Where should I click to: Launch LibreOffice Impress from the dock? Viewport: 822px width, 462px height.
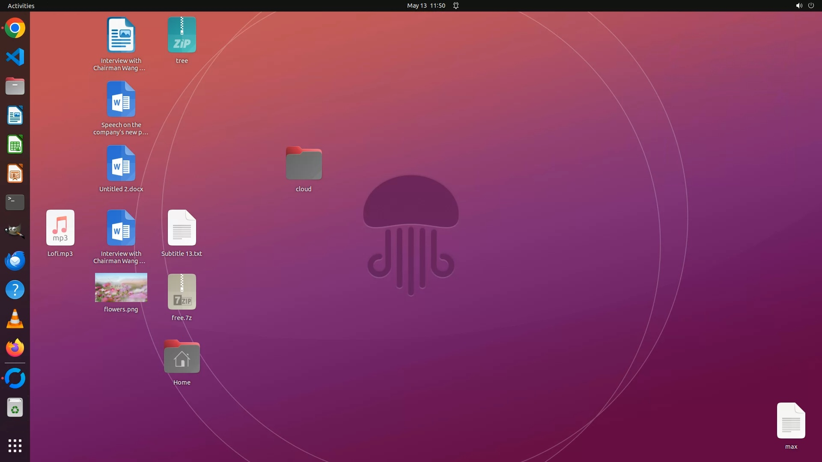coord(15,174)
